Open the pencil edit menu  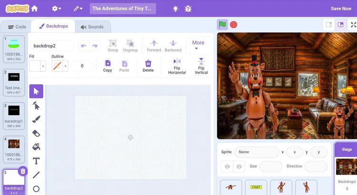[78, 9]
